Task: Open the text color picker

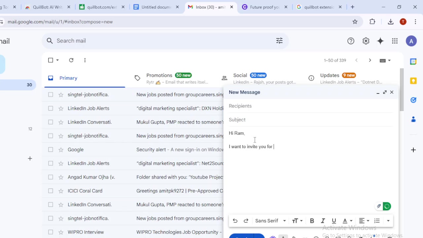Action: 346,220
